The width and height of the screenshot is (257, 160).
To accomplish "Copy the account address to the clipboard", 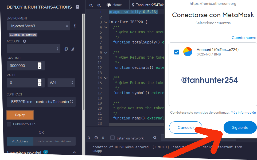I will pyautogui.click(x=66, y=49).
